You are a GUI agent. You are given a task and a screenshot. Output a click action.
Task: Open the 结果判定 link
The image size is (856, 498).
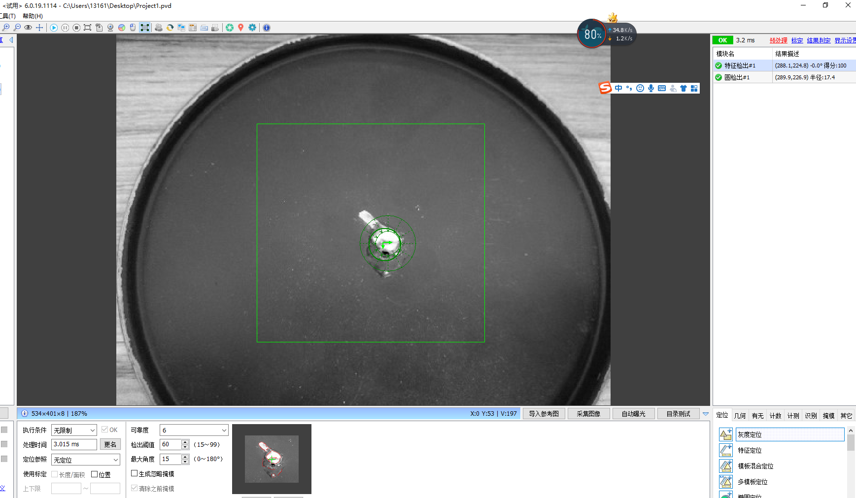819,40
